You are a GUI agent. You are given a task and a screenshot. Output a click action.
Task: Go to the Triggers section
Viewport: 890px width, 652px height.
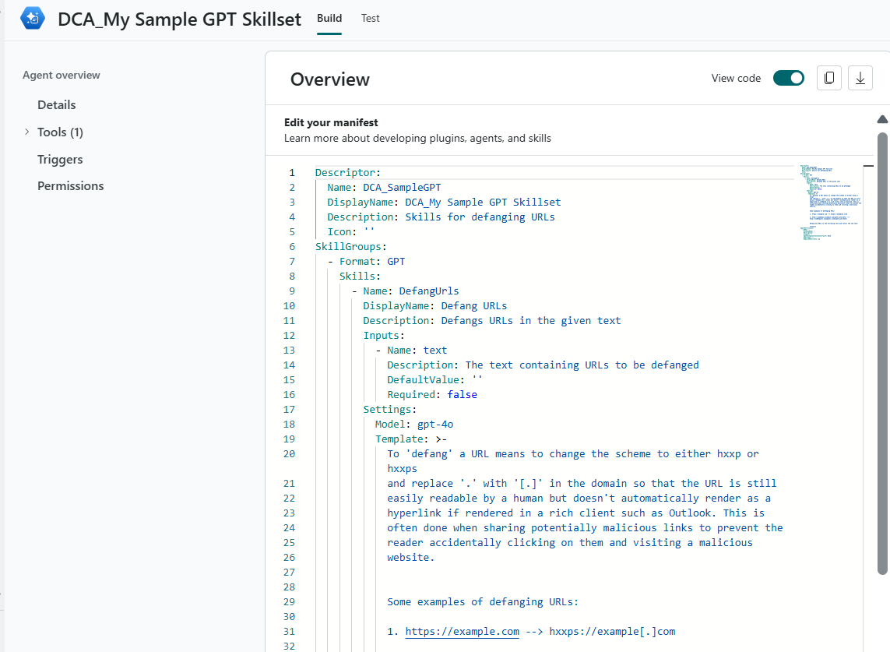coord(60,160)
